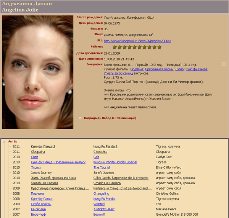This screenshot has height=218, width=229.
Task: Collapse the Актёр filmography tree
Action: pyautogui.click(x=4, y=141)
